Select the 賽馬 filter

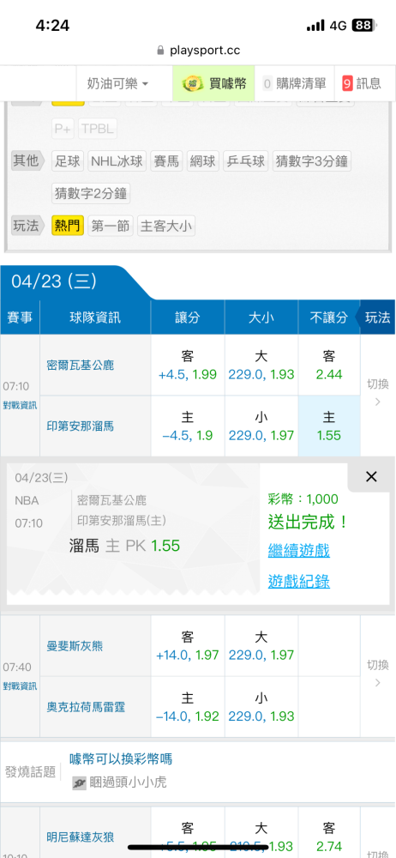(x=167, y=161)
